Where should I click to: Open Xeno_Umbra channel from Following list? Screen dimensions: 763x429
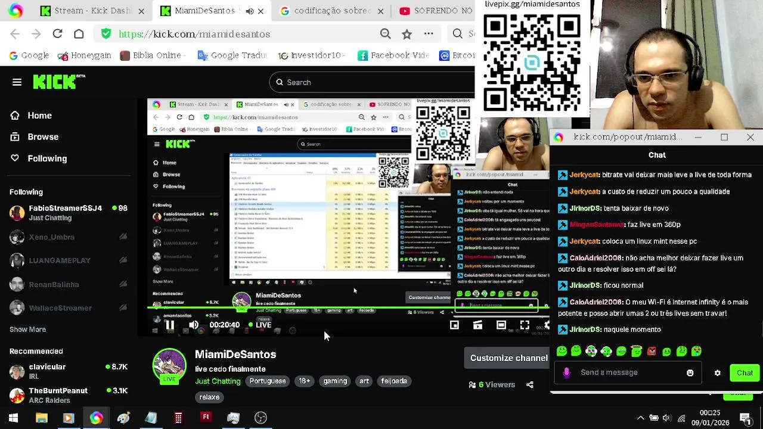pos(69,237)
